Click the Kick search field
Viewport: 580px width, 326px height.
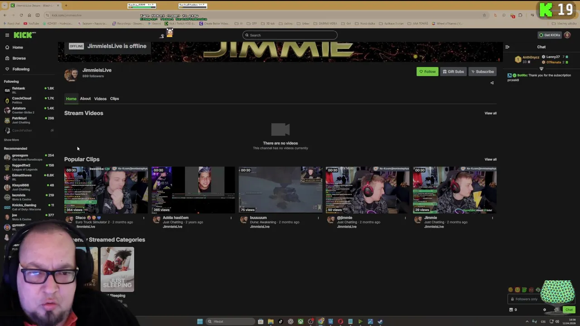[x=290, y=35]
